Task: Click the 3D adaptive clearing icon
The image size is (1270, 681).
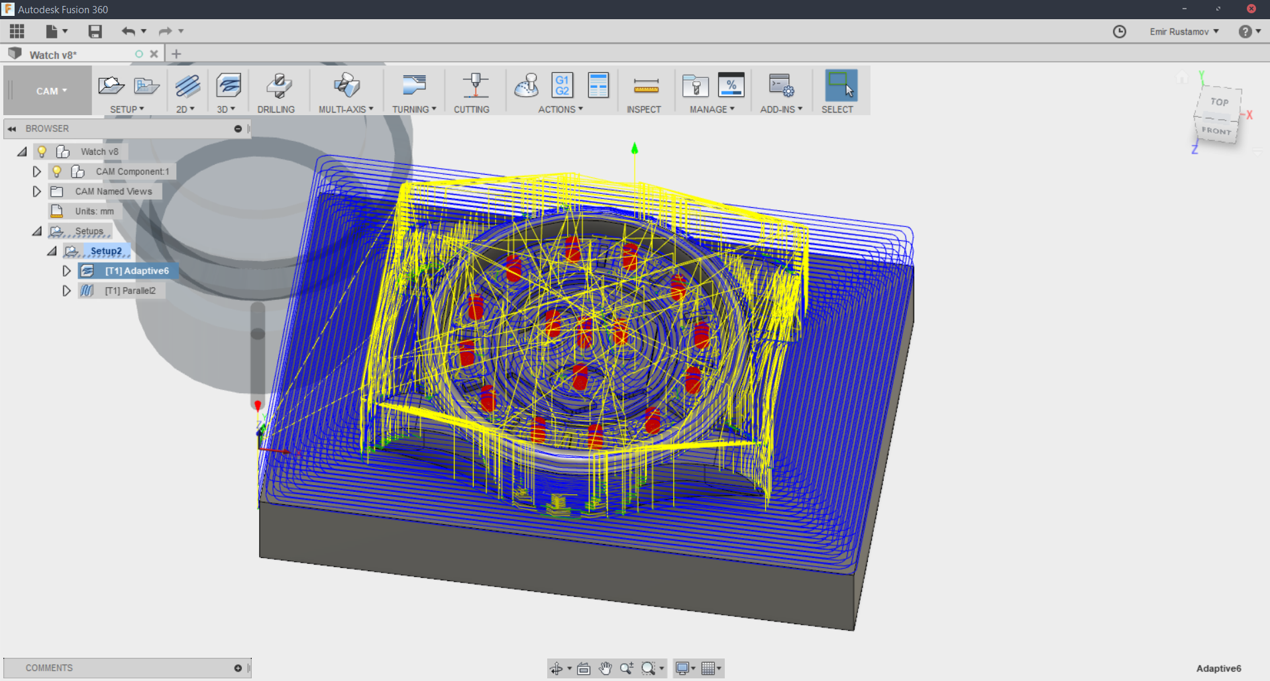Action: (x=229, y=85)
